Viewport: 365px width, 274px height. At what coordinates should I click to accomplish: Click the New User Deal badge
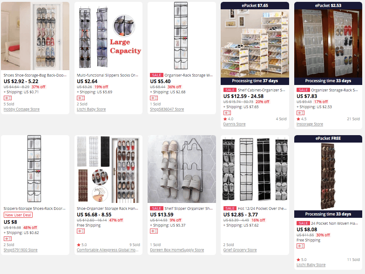(x=18, y=215)
